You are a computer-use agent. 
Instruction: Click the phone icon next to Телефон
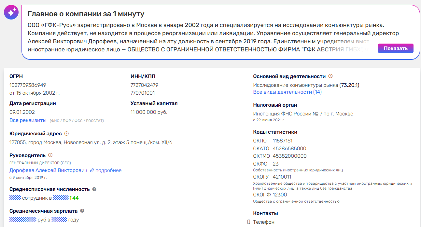point(249,222)
